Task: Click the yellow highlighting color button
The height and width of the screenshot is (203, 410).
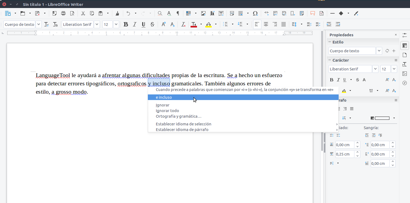Action: pyautogui.click(x=208, y=25)
